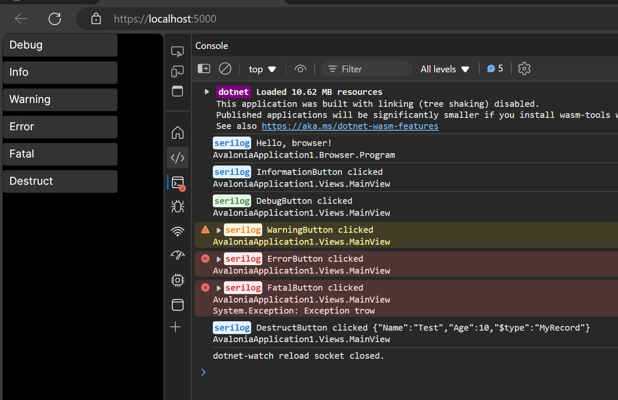Run the Destruct button in app
Screen dimensions: 618x400
tap(60, 181)
